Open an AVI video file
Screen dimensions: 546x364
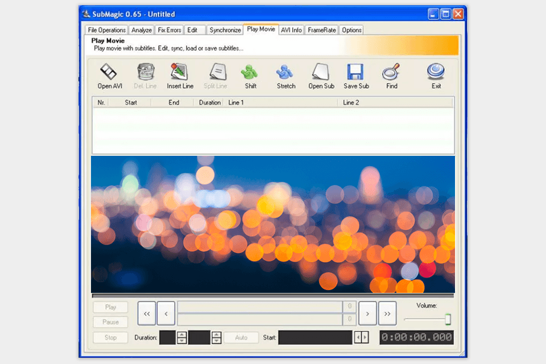pyautogui.click(x=109, y=76)
